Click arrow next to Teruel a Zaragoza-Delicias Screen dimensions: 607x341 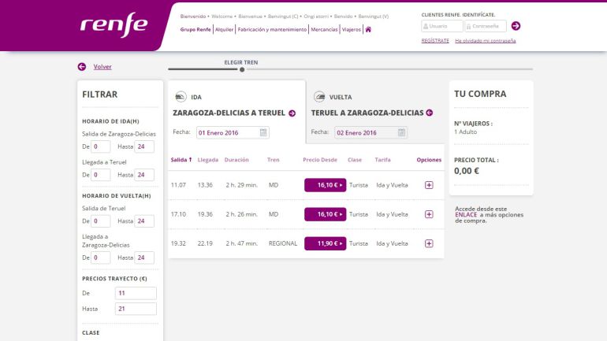[x=430, y=113]
